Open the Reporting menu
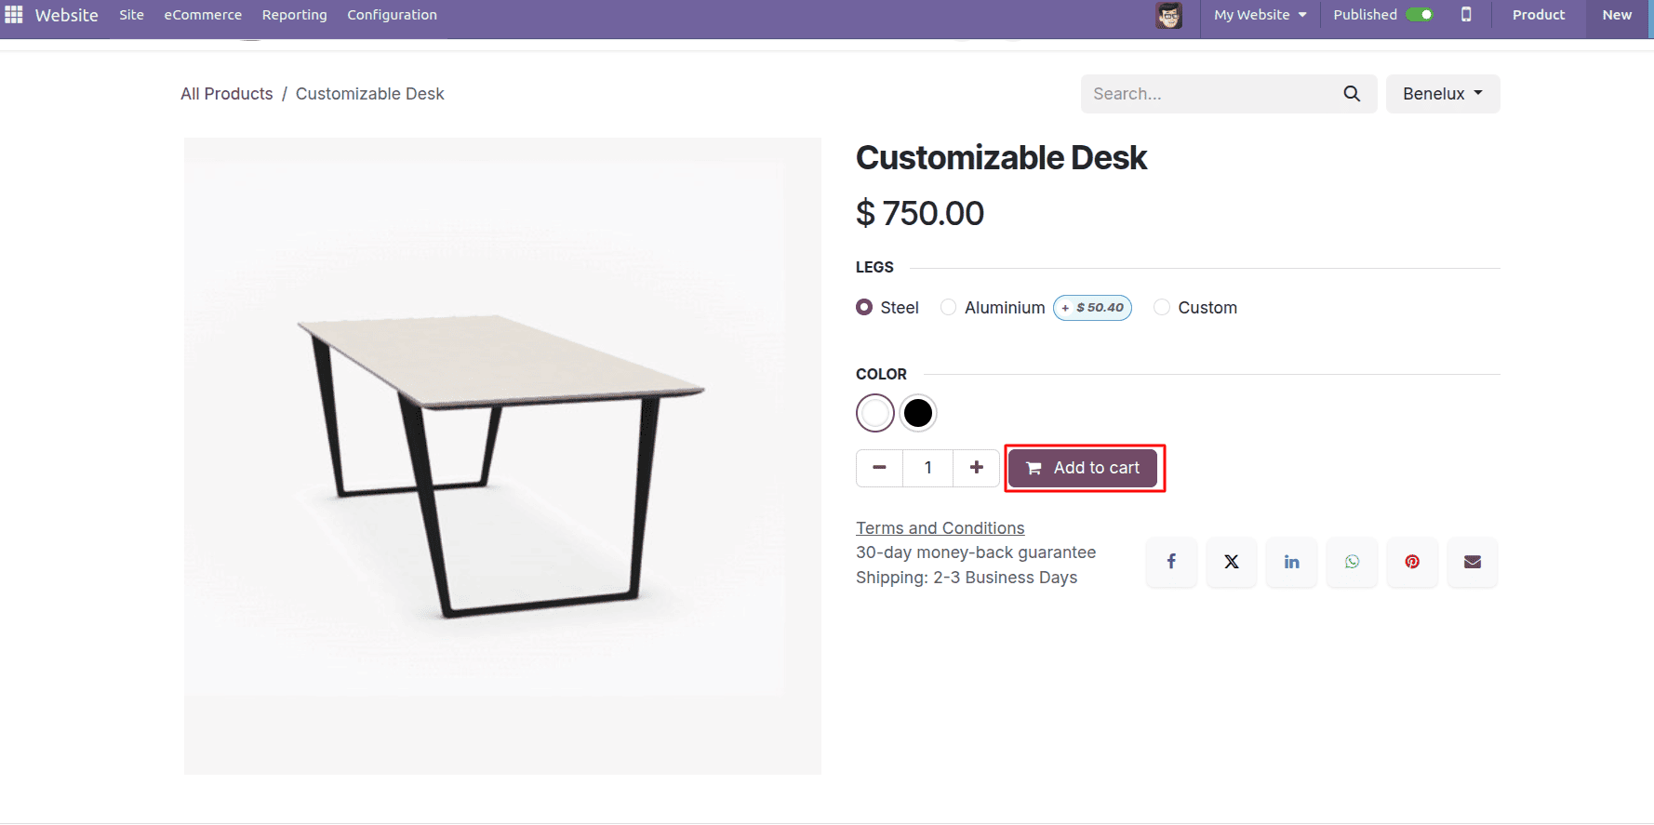Image resolution: width=1654 pixels, height=825 pixels. (x=294, y=15)
